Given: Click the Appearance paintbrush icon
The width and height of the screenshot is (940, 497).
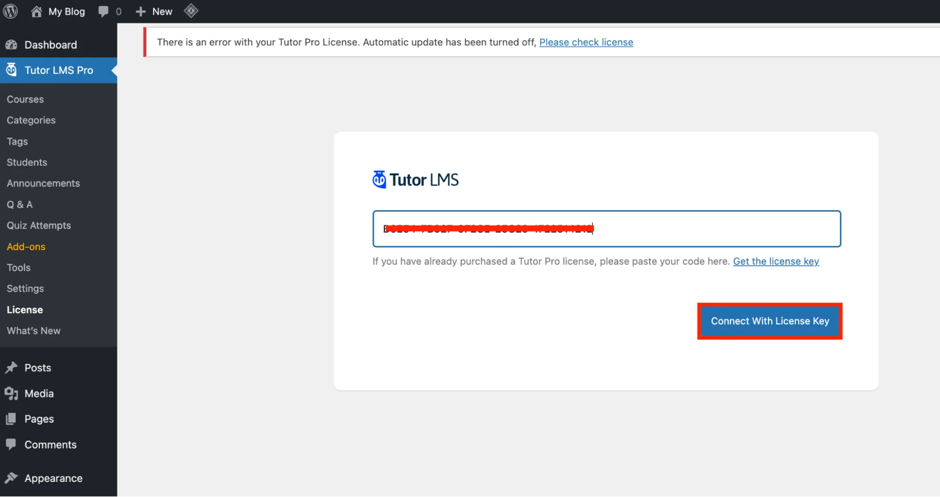Looking at the screenshot, I should (x=11, y=478).
